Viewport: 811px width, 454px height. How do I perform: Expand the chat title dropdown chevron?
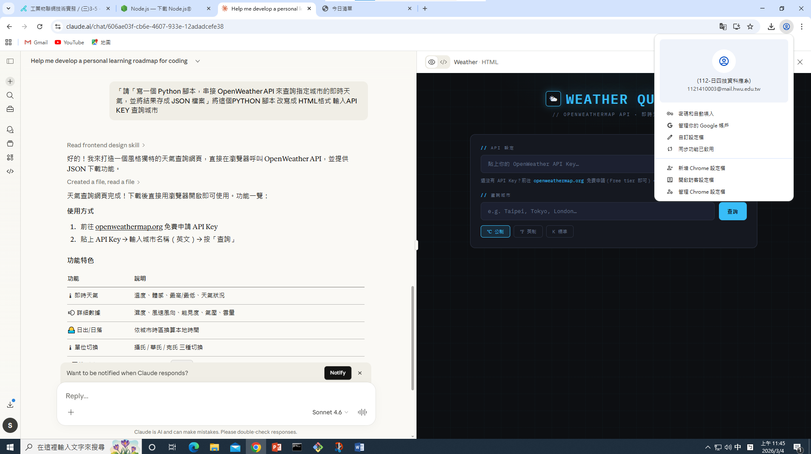coord(197,61)
